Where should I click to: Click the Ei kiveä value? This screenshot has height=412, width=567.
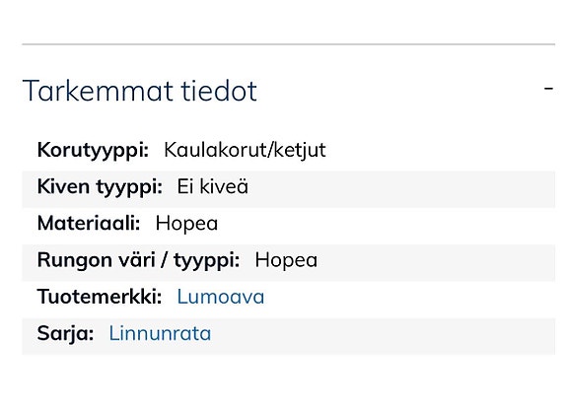pyautogui.click(x=213, y=187)
